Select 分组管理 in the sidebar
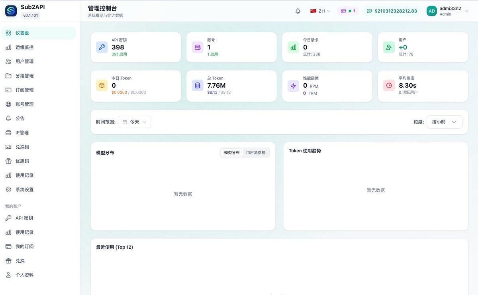478x295 pixels. [x=39, y=76]
